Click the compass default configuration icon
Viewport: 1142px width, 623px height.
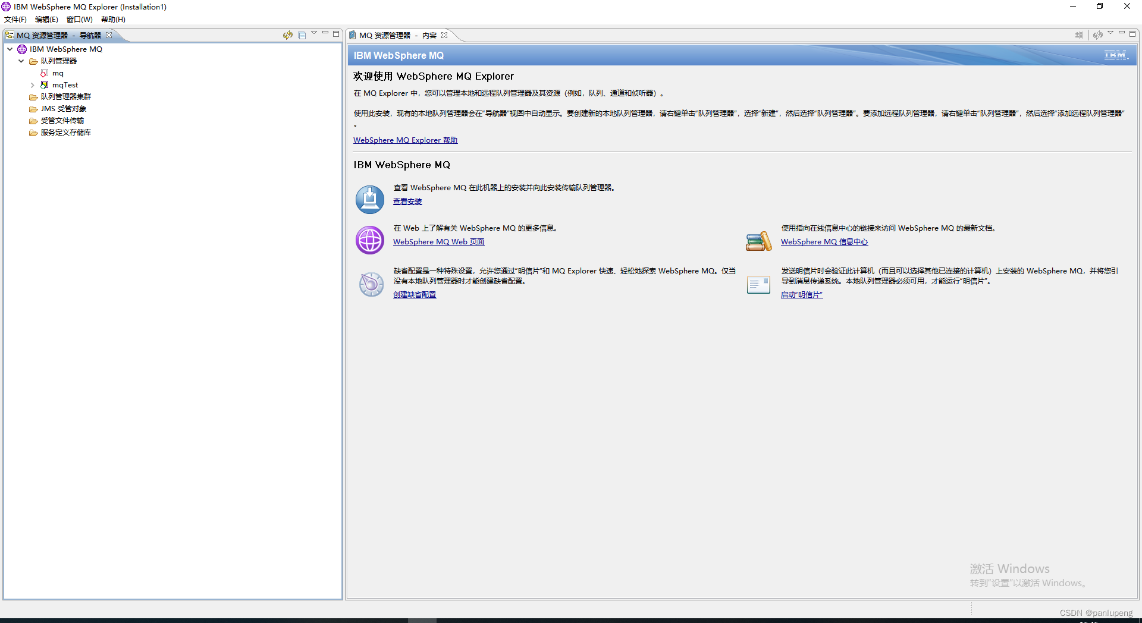[371, 284]
